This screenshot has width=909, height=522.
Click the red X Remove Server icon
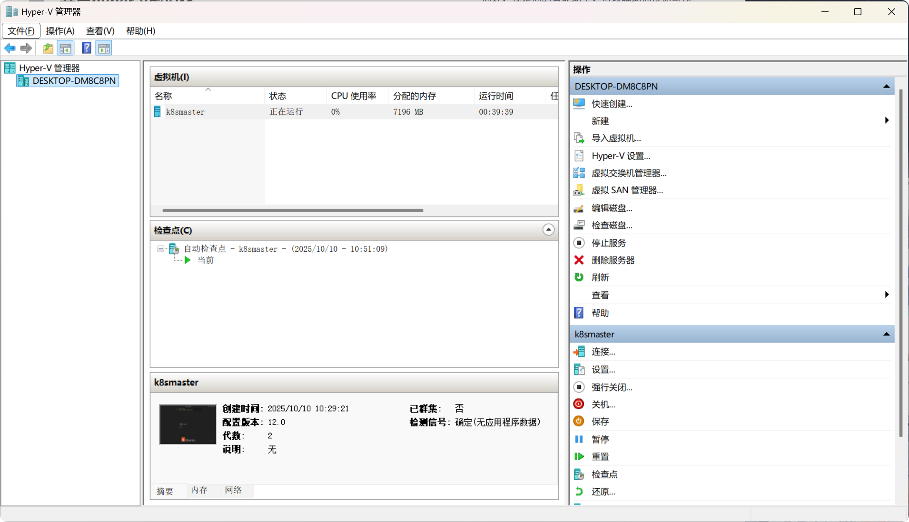coord(579,260)
